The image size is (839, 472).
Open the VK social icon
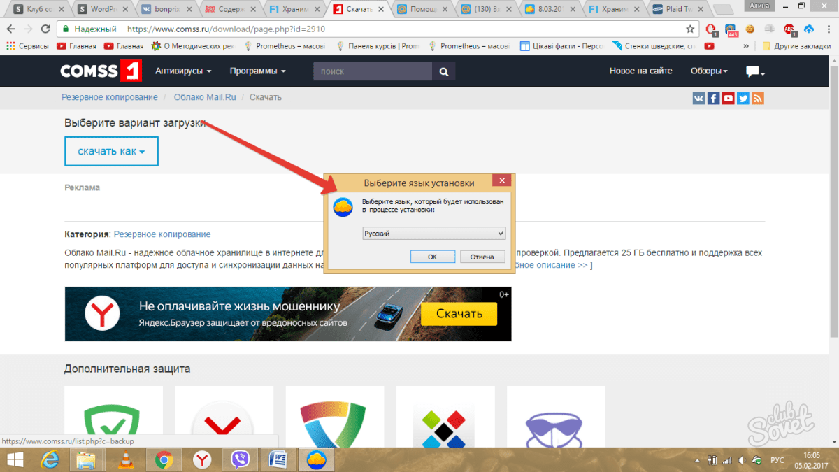(x=698, y=99)
